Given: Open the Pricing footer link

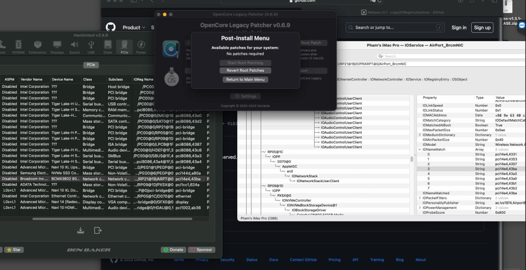Looking at the screenshot, I should tap(335, 259).
